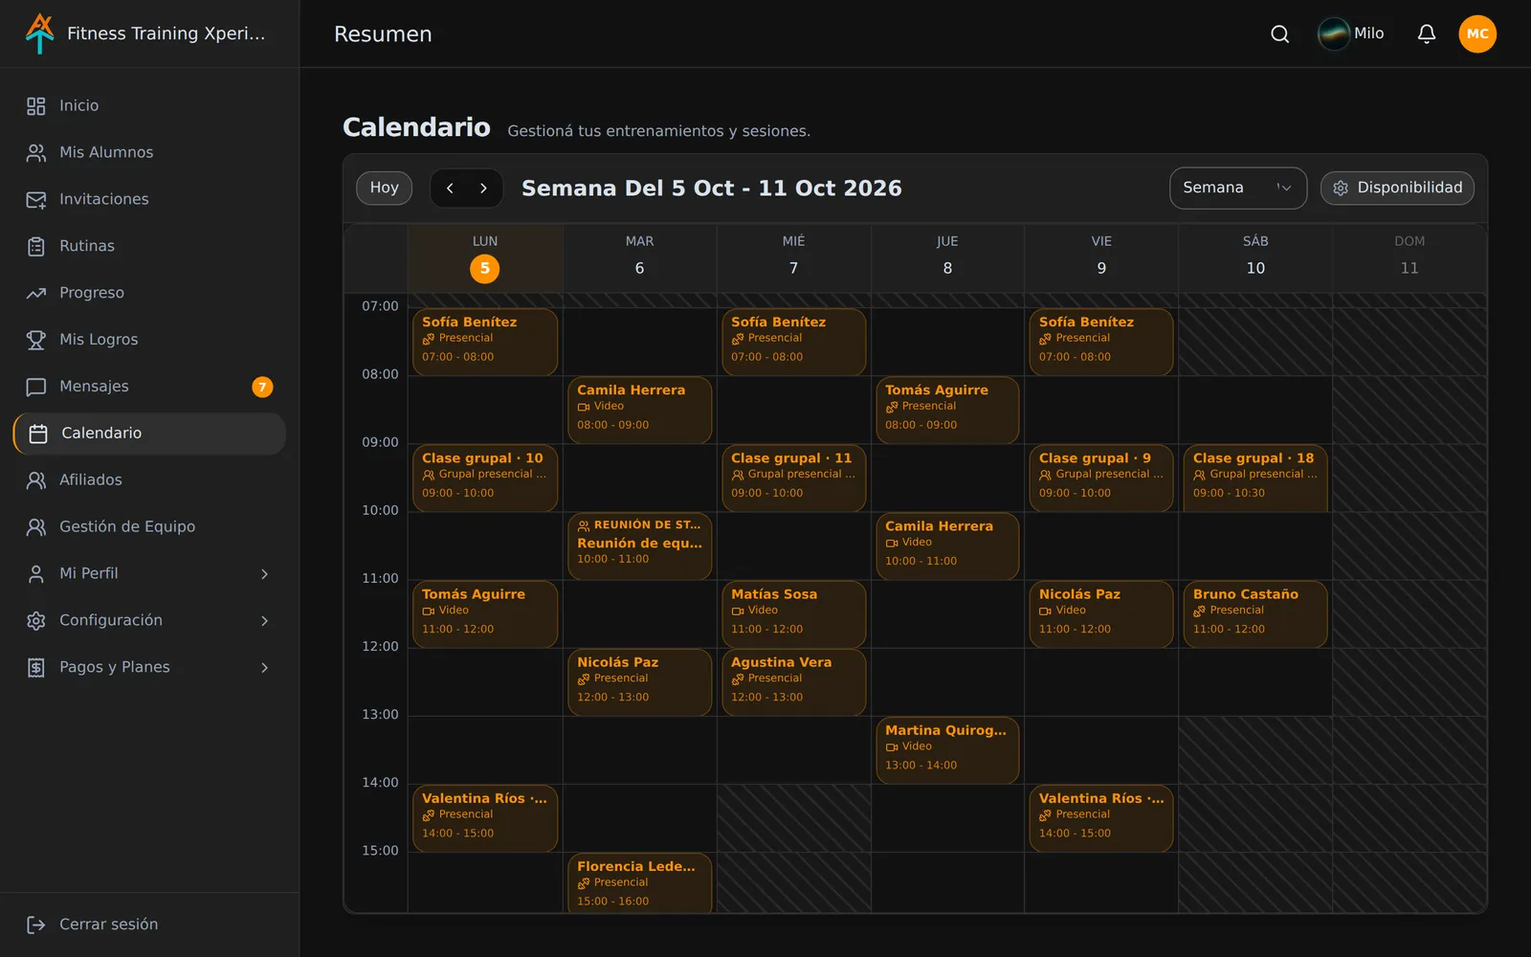Open Martina Quiroga video session at 13:00
Image resolution: width=1531 pixels, height=957 pixels.
(947, 749)
